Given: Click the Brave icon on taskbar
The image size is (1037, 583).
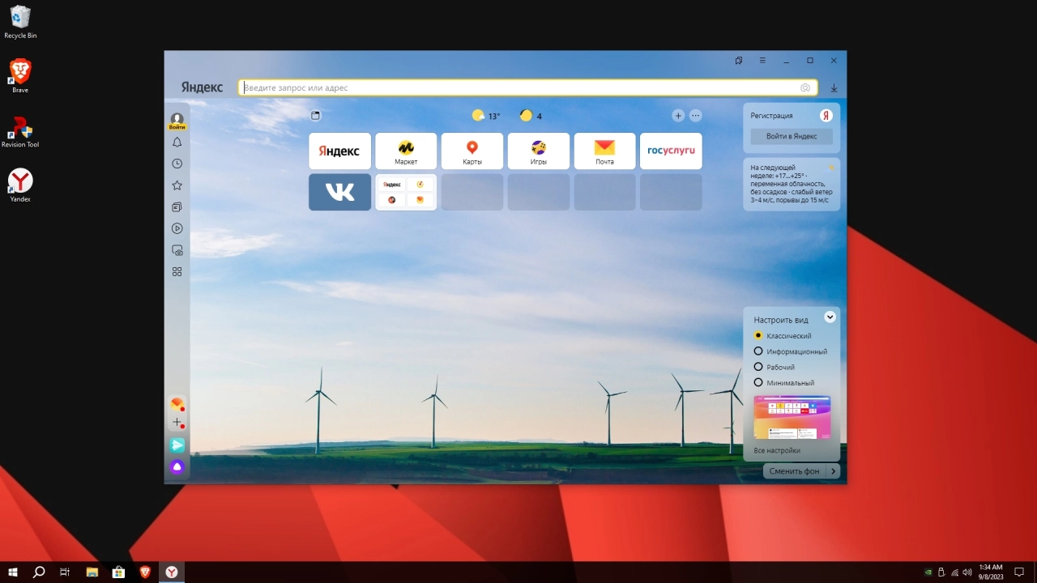Looking at the screenshot, I should tap(145, 572).
